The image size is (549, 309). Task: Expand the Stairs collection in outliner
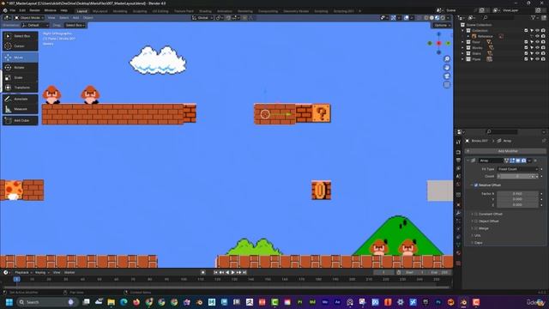coord(463,53)
